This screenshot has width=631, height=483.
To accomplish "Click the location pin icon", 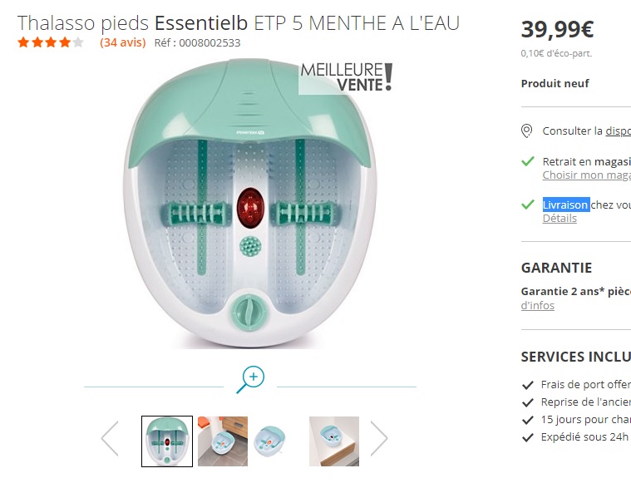I will (526, 131).
